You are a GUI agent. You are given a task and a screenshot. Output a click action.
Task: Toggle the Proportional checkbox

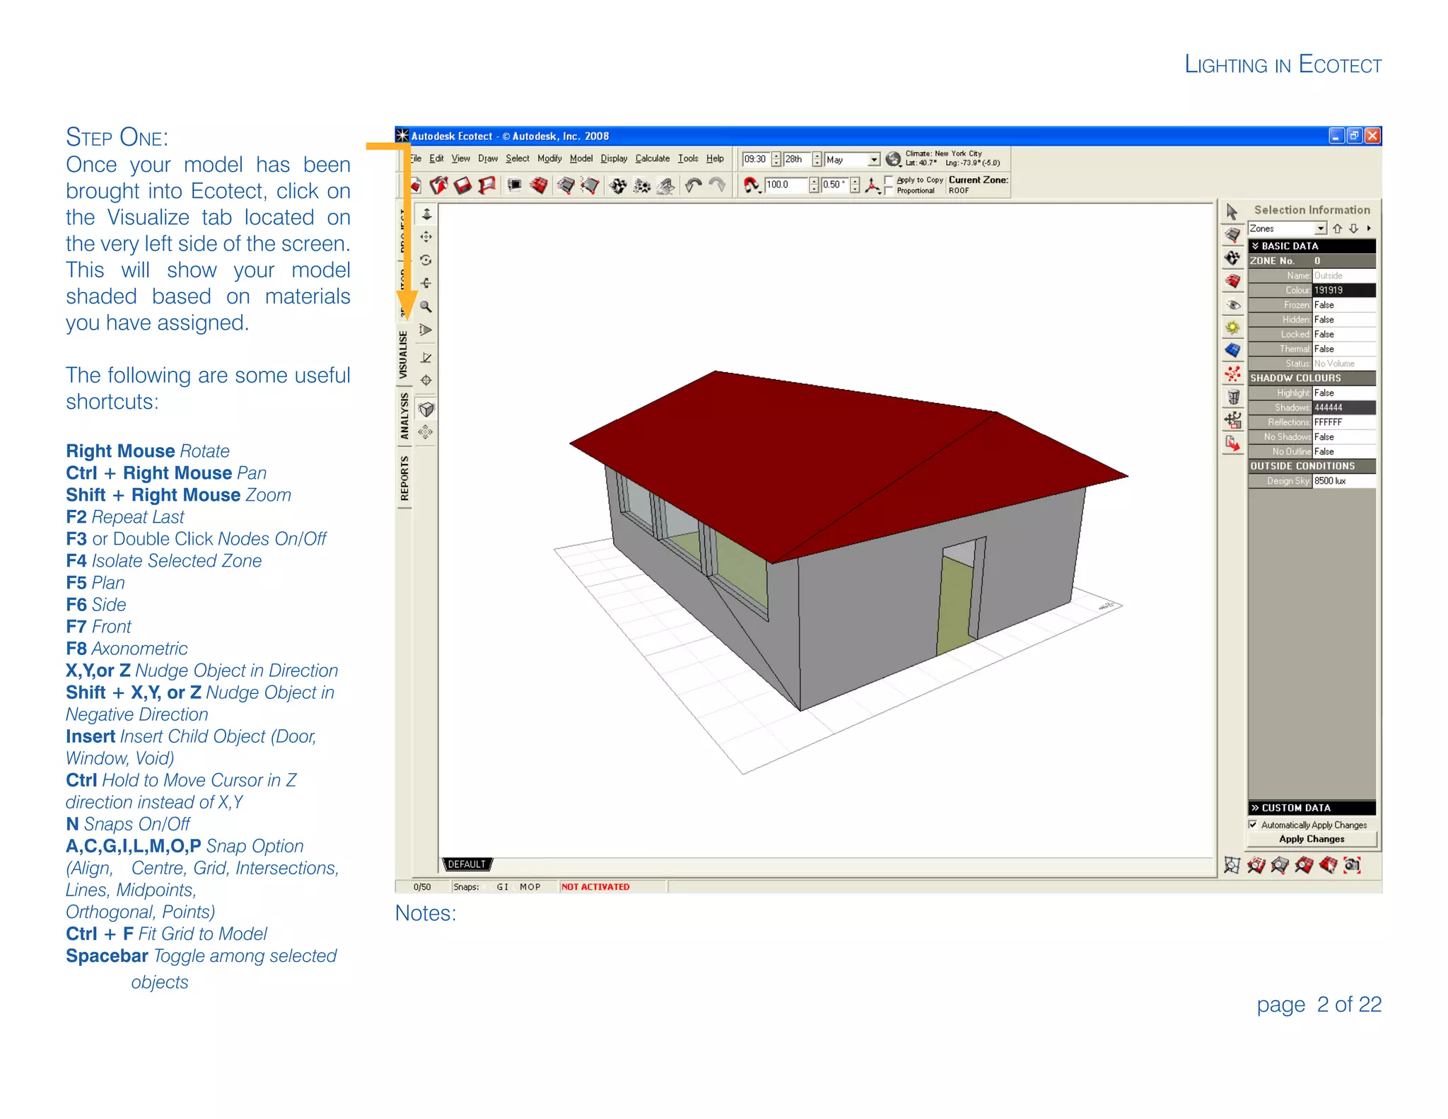pyautogui.click(x=889, y=190)
